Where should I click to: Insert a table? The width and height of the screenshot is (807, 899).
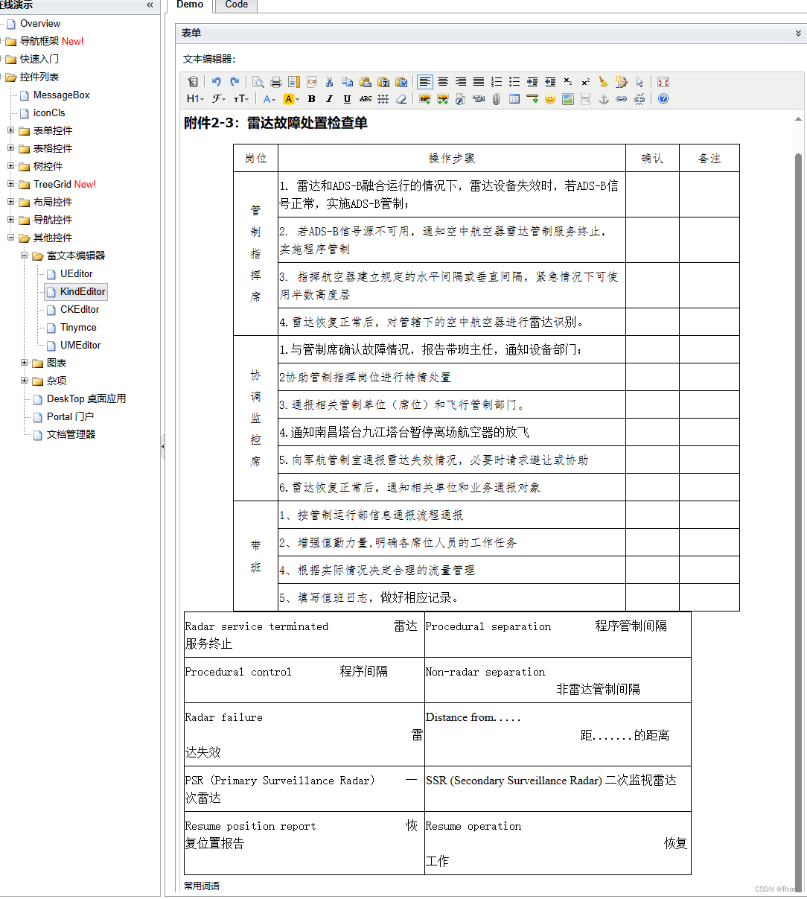pyautogui.click(x=514, y=99)
